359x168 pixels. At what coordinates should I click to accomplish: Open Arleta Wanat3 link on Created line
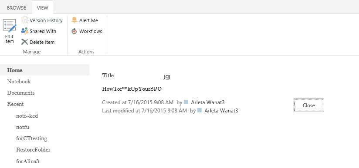click(x=208, y=102)
